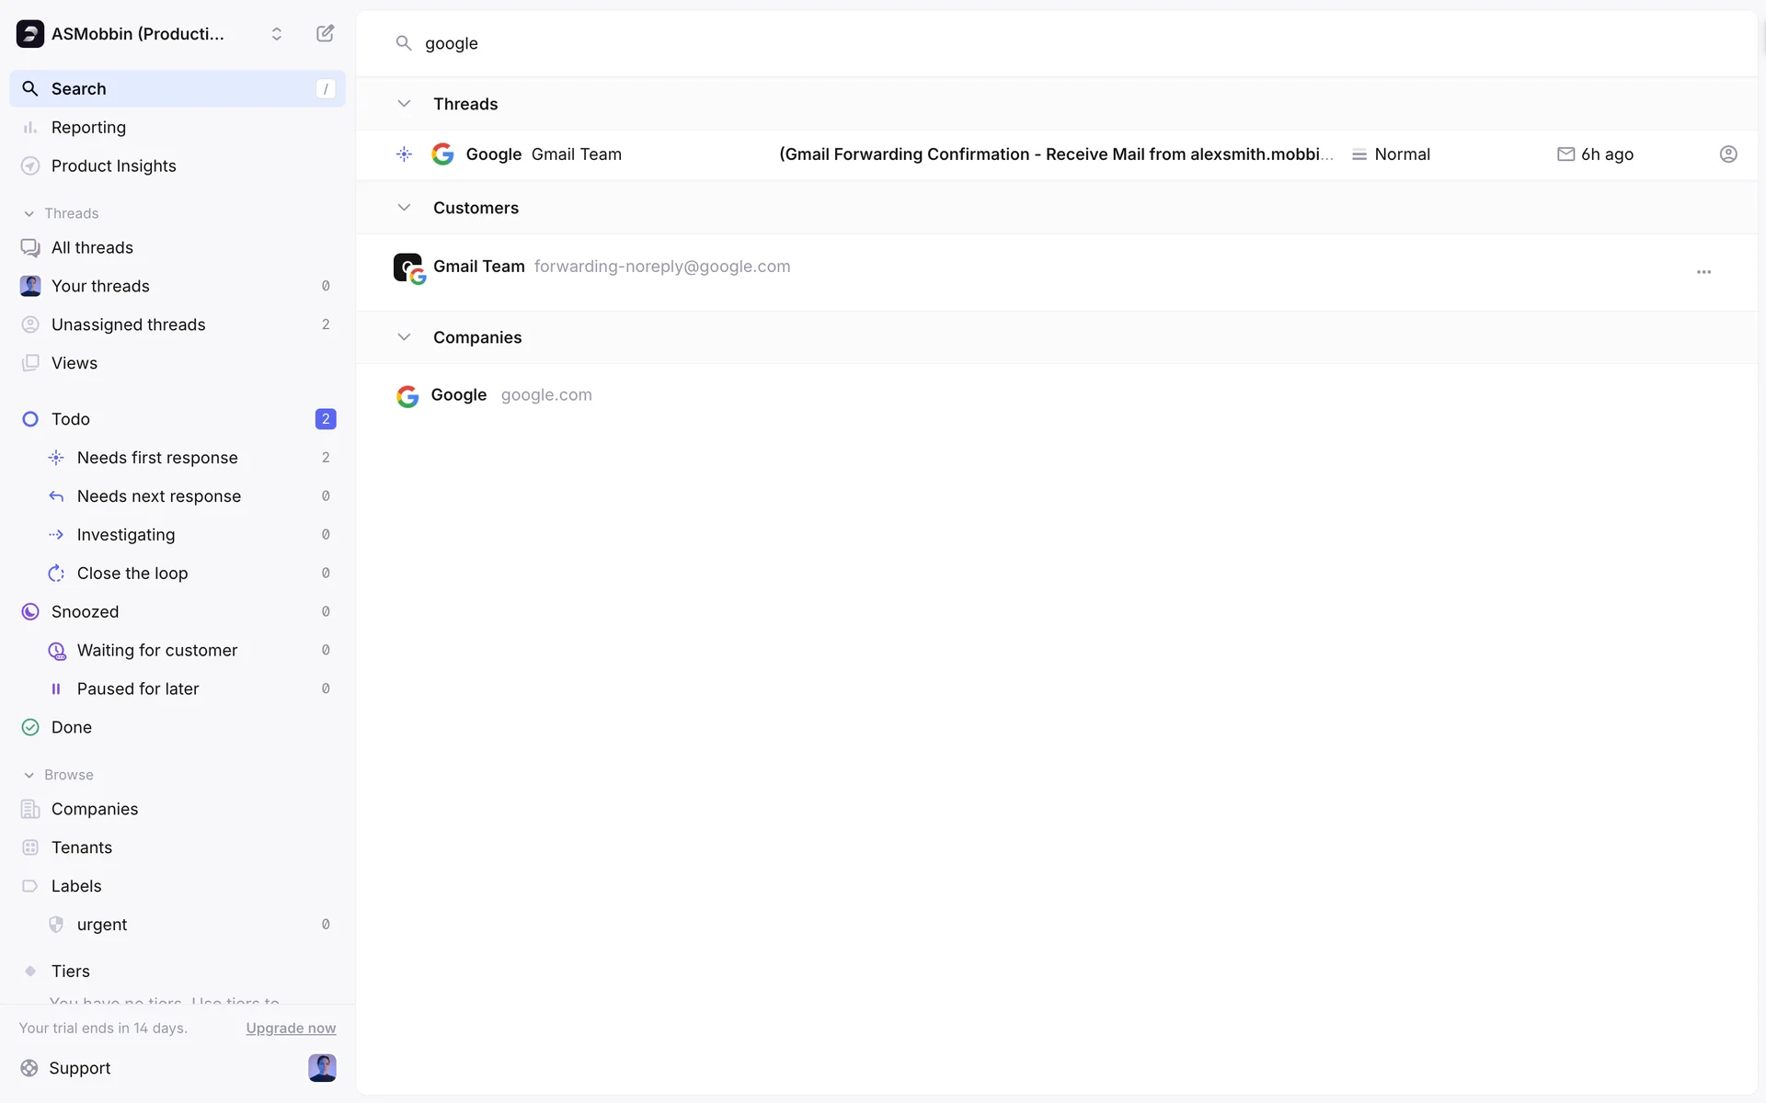Open Product Insights in the sidebar
1766x1103 pixels.
click(113, 166)
